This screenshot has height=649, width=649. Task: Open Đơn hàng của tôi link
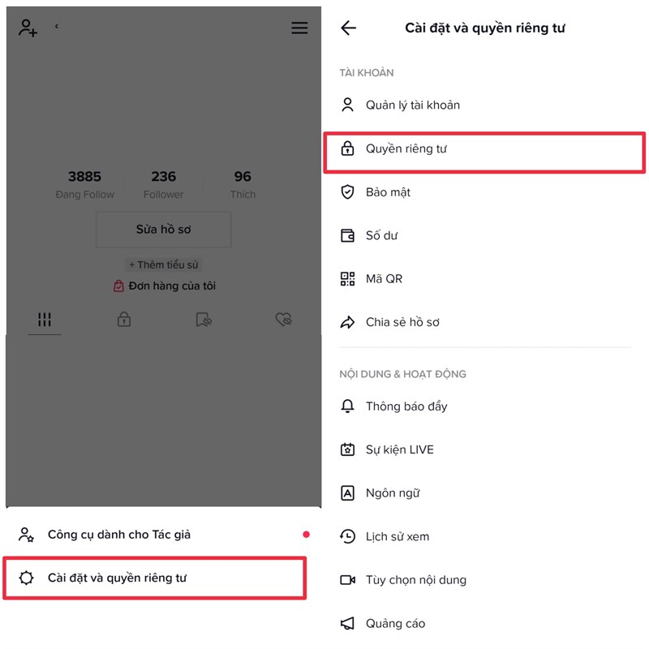[165, 286]
